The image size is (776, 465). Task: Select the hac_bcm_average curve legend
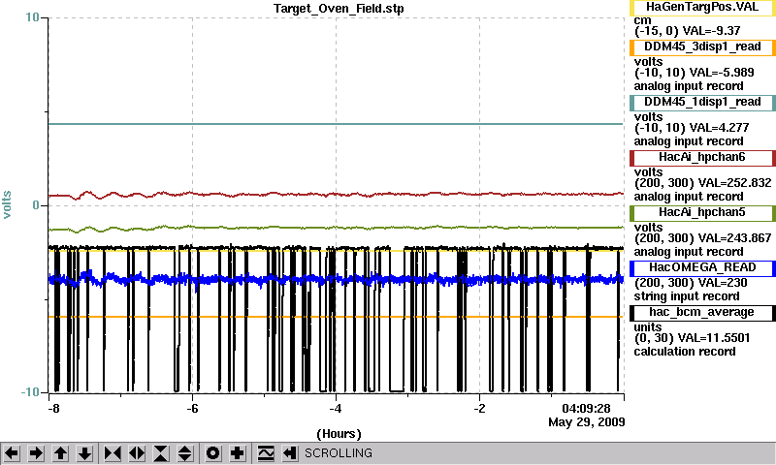coord(702,313)
